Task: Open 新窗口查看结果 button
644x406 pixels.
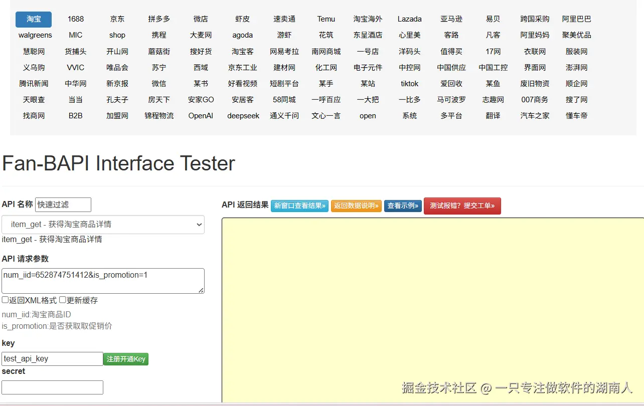Action: (300, 206)
